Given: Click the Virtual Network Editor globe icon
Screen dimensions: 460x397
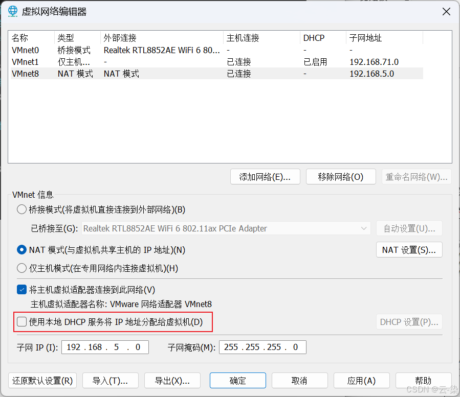Looking at the screenshot, I should coord(13,11).
